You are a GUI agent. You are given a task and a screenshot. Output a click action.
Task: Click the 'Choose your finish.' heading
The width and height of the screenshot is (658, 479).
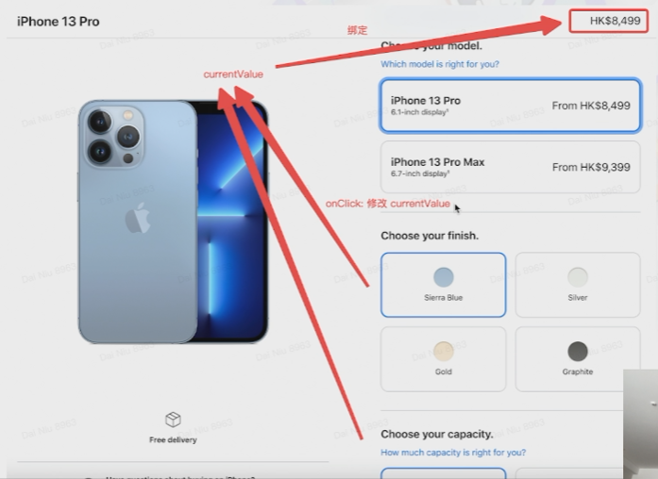pyautogui.click(x=430, y=236)
